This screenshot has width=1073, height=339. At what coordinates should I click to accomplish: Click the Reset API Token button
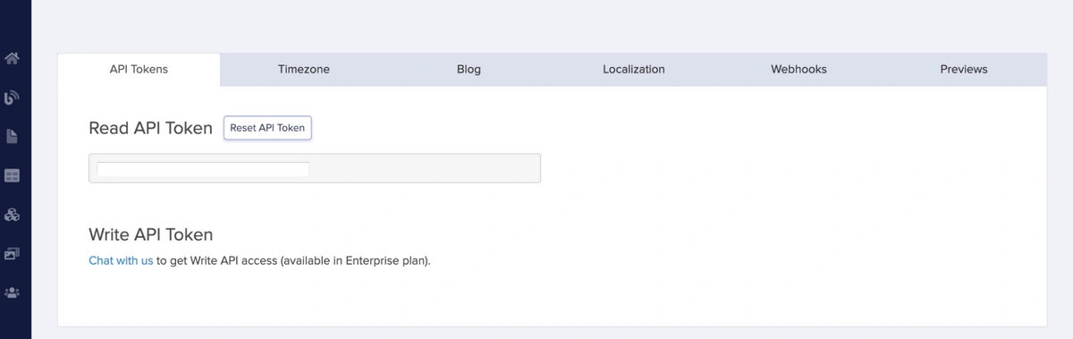point(267,128)
